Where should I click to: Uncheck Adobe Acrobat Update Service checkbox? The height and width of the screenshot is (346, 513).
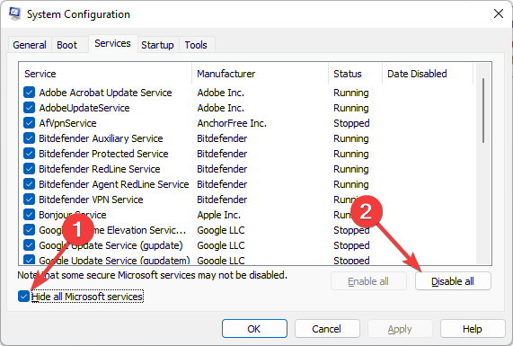[29, 93]
